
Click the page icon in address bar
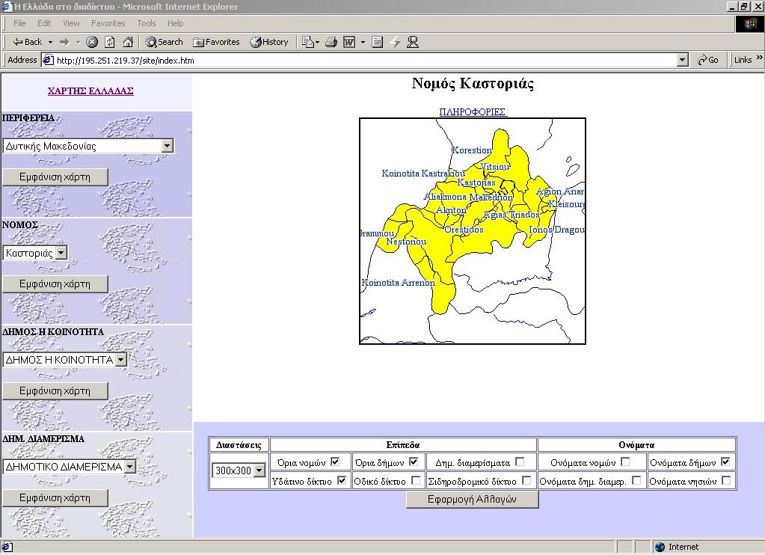click(48, 60)
